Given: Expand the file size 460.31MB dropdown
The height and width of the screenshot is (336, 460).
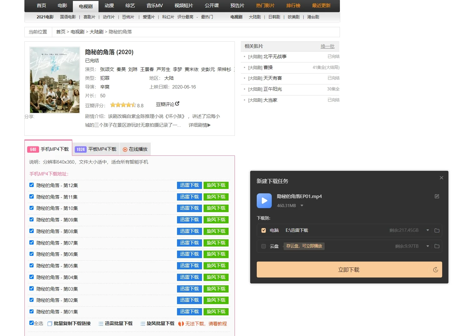Looking at the screenshot, I should tap(302, 206).
